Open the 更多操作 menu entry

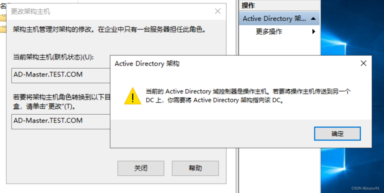(269, 31)
